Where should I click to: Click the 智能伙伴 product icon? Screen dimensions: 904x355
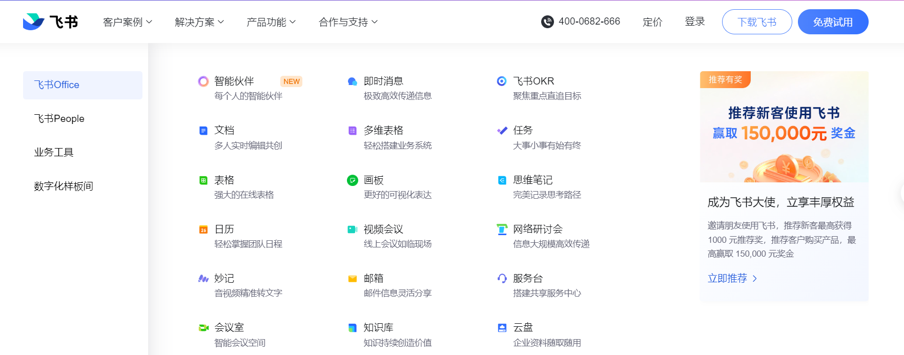[x=203, y=81]
